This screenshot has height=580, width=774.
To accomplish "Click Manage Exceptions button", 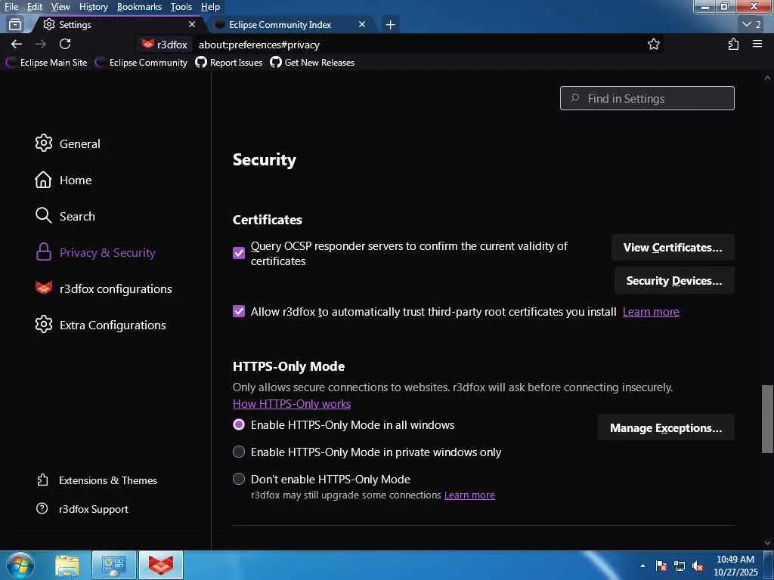I will pos(666,427).
